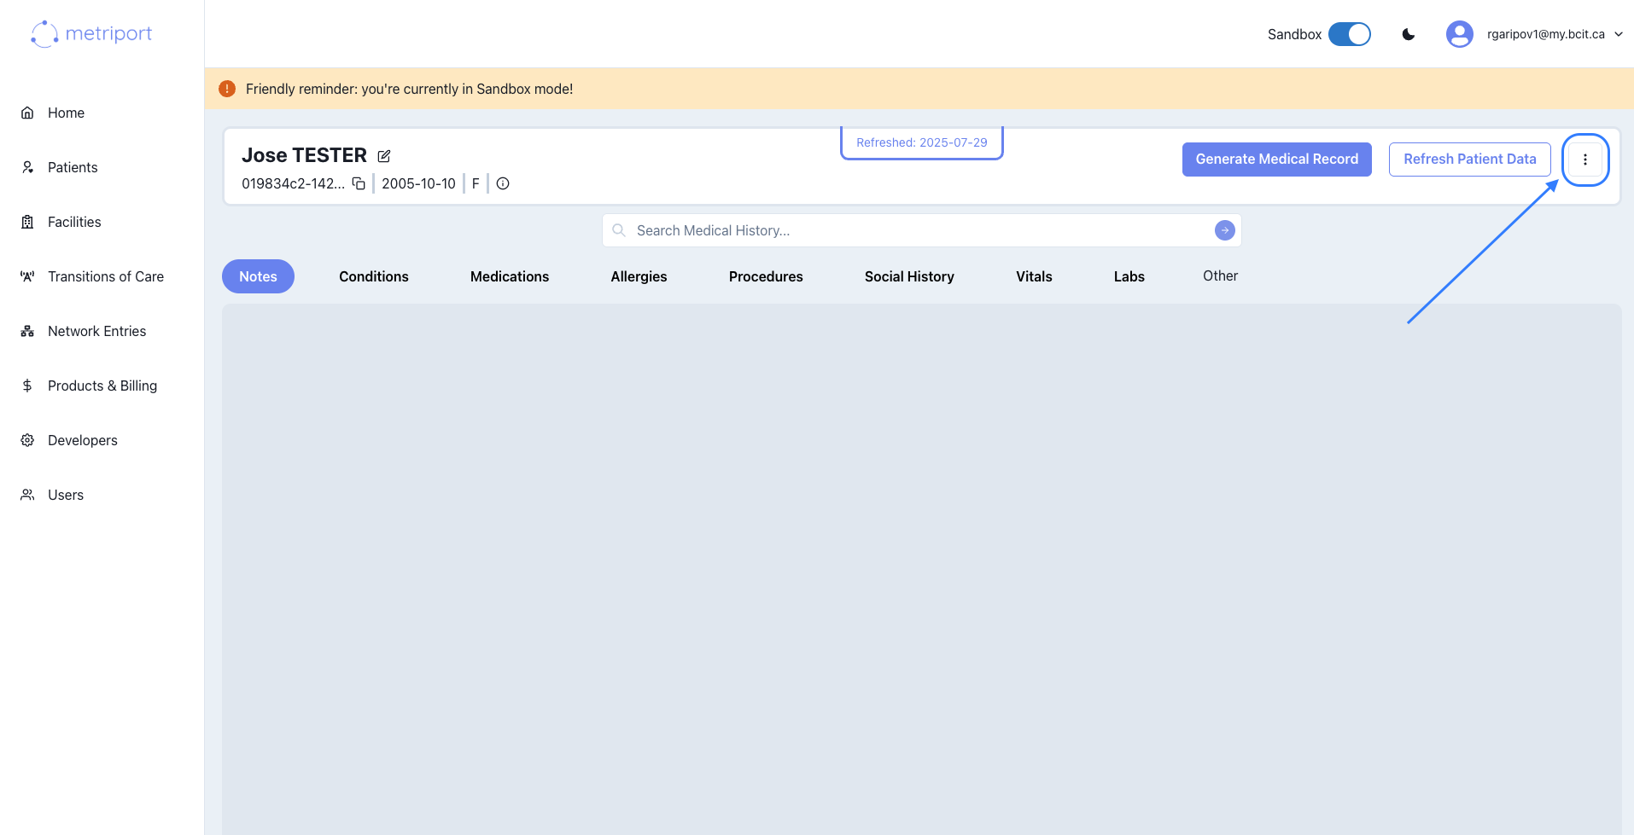
Task: Open the three-dot options menu
Action: coord(1585,159)
